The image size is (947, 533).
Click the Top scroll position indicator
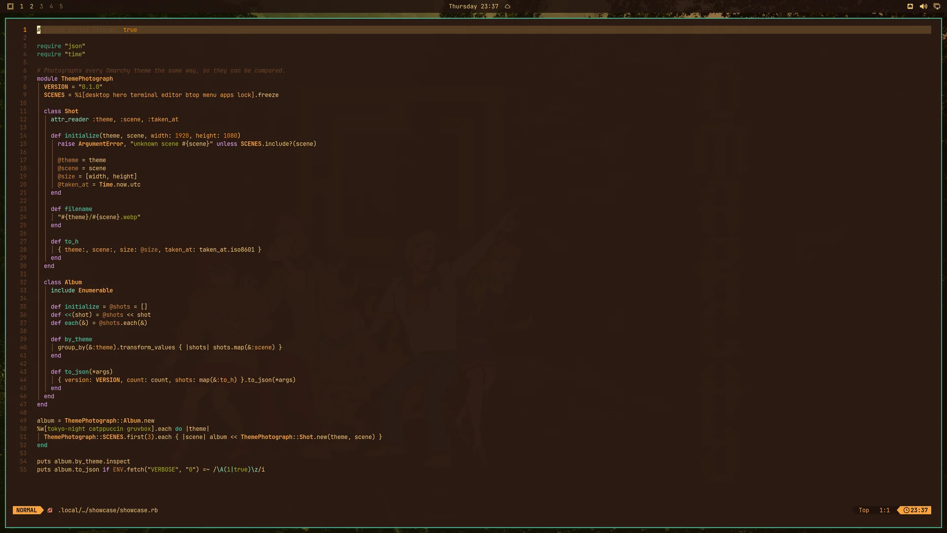click(864, 510)
